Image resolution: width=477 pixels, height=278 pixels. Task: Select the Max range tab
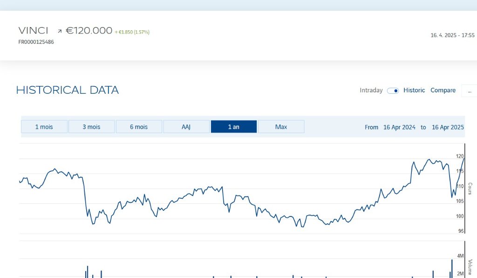tap(281, 127)
